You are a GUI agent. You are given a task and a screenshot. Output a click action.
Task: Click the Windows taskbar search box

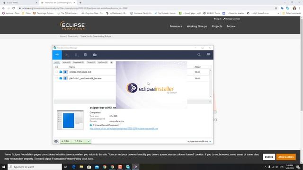35,167
